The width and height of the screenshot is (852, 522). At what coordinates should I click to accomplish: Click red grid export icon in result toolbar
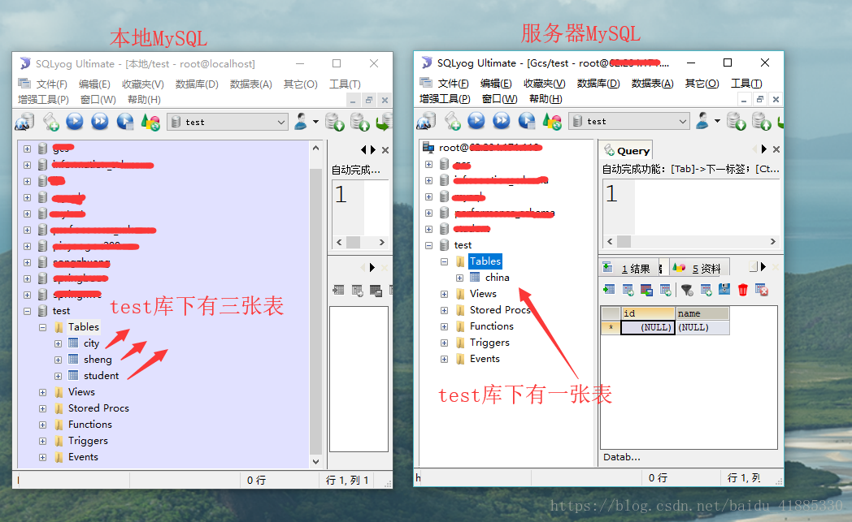pyautogui.click(x=646, y=290)
